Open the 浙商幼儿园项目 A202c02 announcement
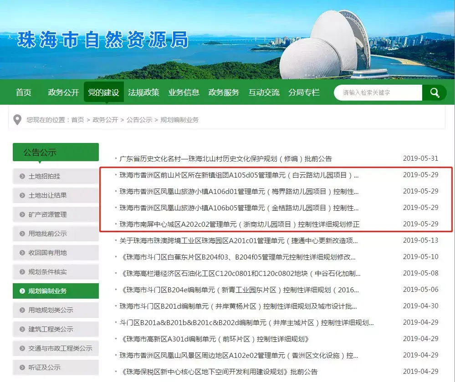The width and height of the screenshot is (455, 382). pos(240,224)
